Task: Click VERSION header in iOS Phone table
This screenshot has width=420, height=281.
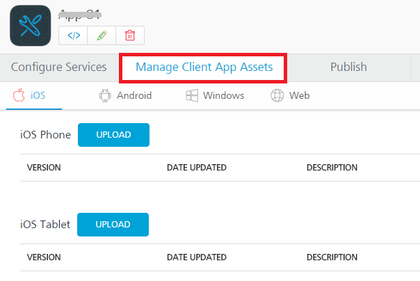Action: [x=44, y=168]
